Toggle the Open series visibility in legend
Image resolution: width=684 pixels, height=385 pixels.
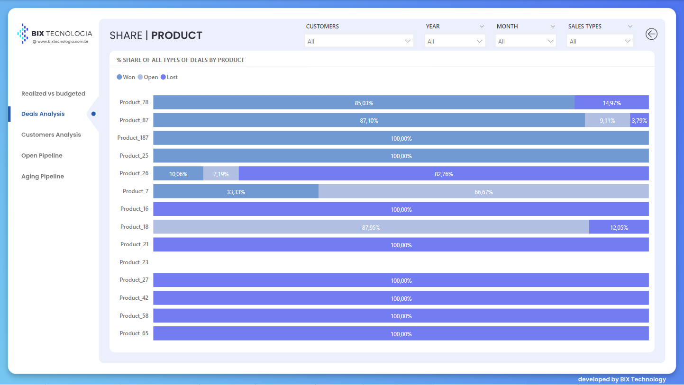[147, 77]
